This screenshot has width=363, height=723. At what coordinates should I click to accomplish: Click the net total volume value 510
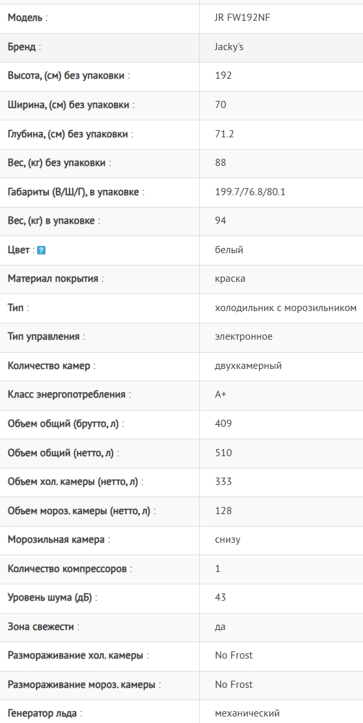[x=223, y=453]
